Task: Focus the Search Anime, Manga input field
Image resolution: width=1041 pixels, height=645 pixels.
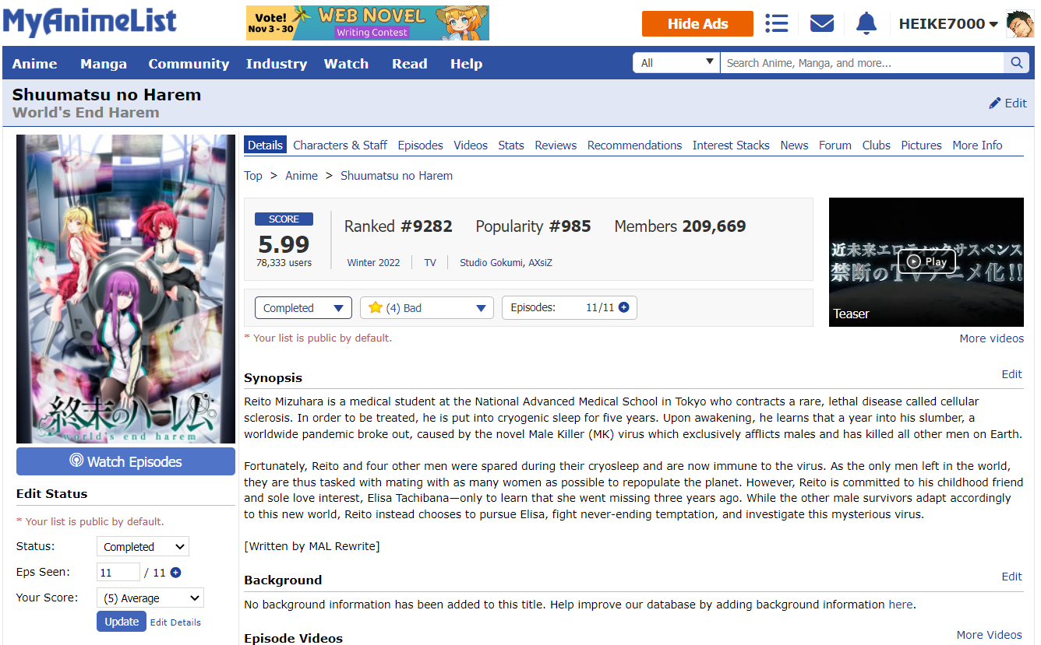Action: [x=862, y=63]
